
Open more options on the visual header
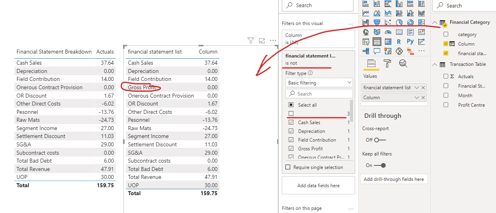pos(273,40)
